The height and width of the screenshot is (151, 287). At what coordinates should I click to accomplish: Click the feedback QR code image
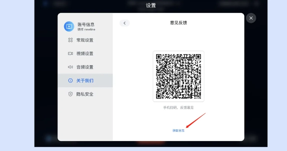pos(178,76)
